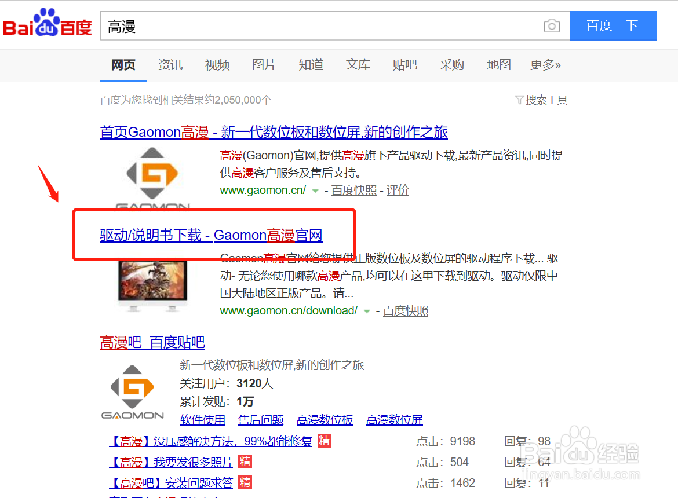This screenshot has height=498, width=678.
Task: Open the 知道 tab
Action: click(x=311, y=65)
